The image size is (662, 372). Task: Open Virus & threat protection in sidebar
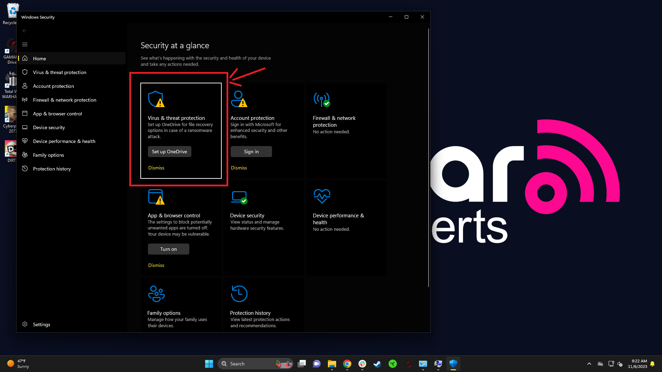tap(72, 72)
